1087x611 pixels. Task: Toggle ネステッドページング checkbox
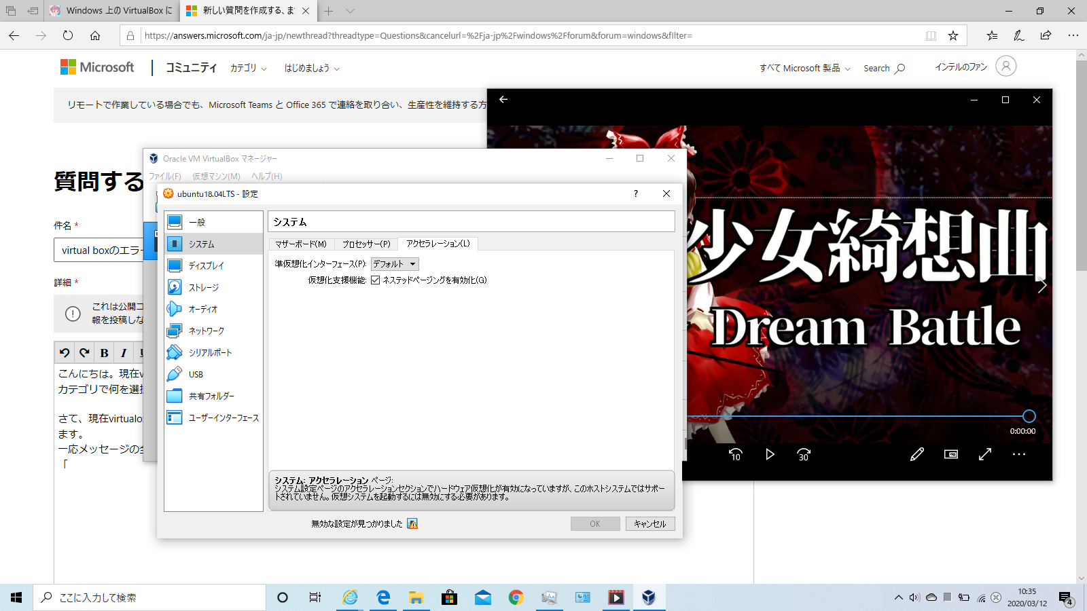click(375, 280)
